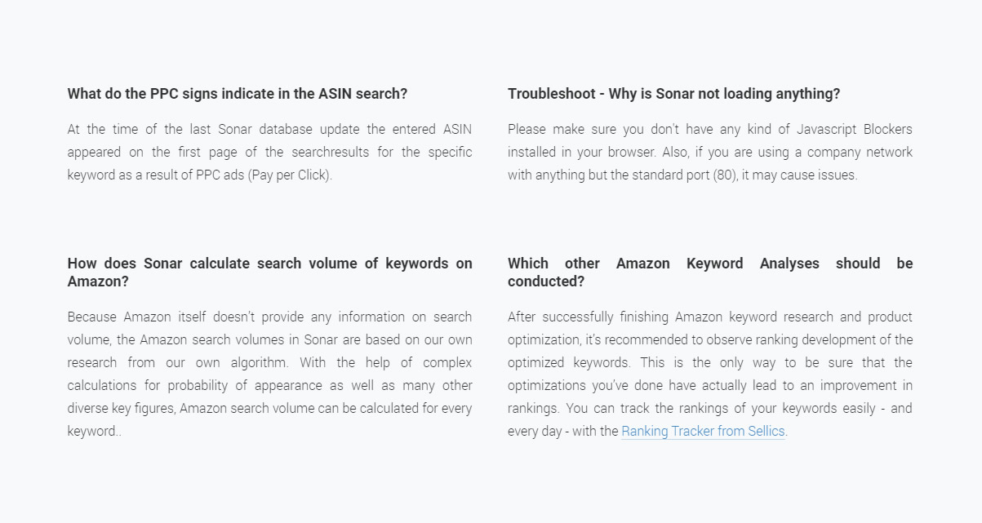Click the Troubleshoot Sonar not loading heading
The image size is (982, 523).
click(x=673, y=94)
